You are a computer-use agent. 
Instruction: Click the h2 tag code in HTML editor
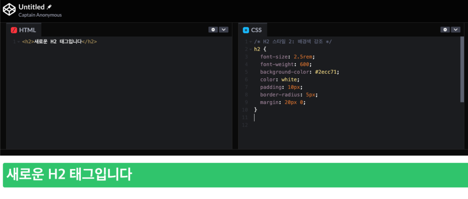pos(59,41)
